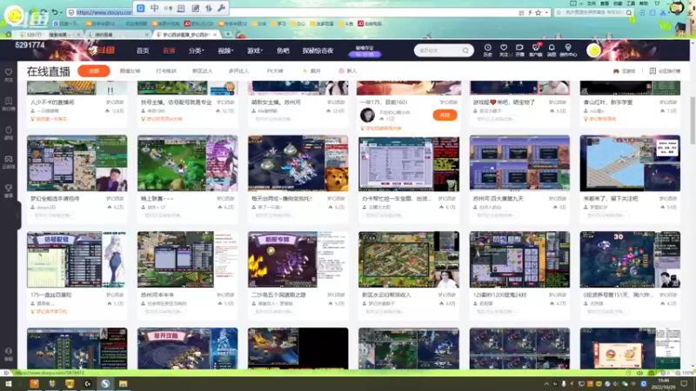Viewport: 696px width, 391px height.
Task: Select the PK大神 filter tab
Action: [275, 71]
